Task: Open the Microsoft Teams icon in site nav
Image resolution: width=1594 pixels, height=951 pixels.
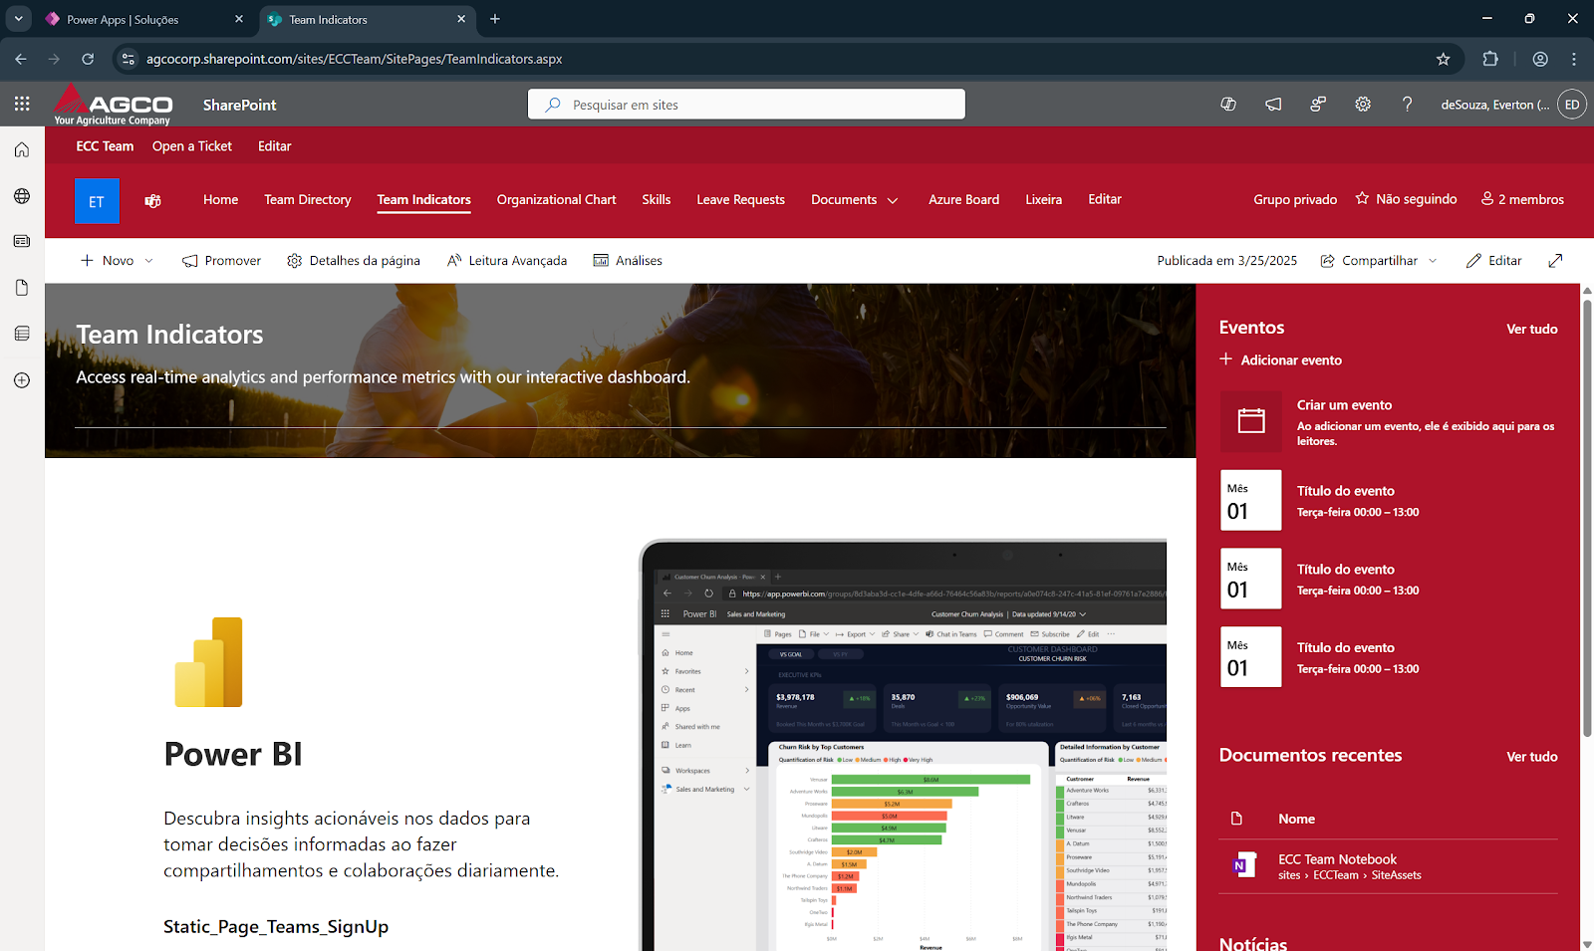Action: (152, 201)
